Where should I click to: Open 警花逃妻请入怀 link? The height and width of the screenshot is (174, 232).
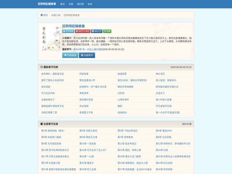click(87, 80)
